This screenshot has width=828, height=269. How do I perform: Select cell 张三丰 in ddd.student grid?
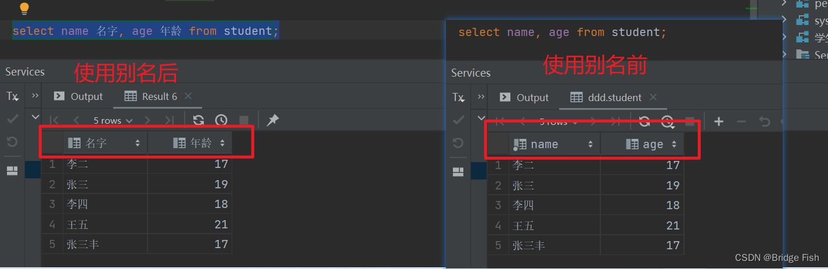(555, 245)
